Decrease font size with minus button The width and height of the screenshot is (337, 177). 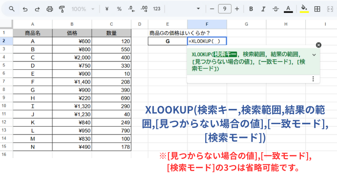(212, 9)
